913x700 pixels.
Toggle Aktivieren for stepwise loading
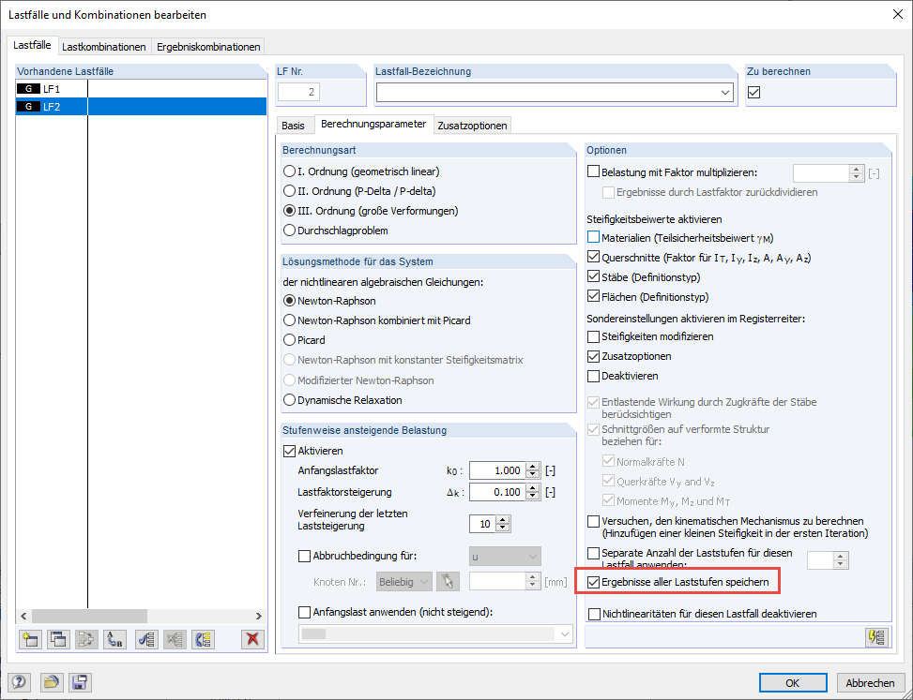[289, 451]
